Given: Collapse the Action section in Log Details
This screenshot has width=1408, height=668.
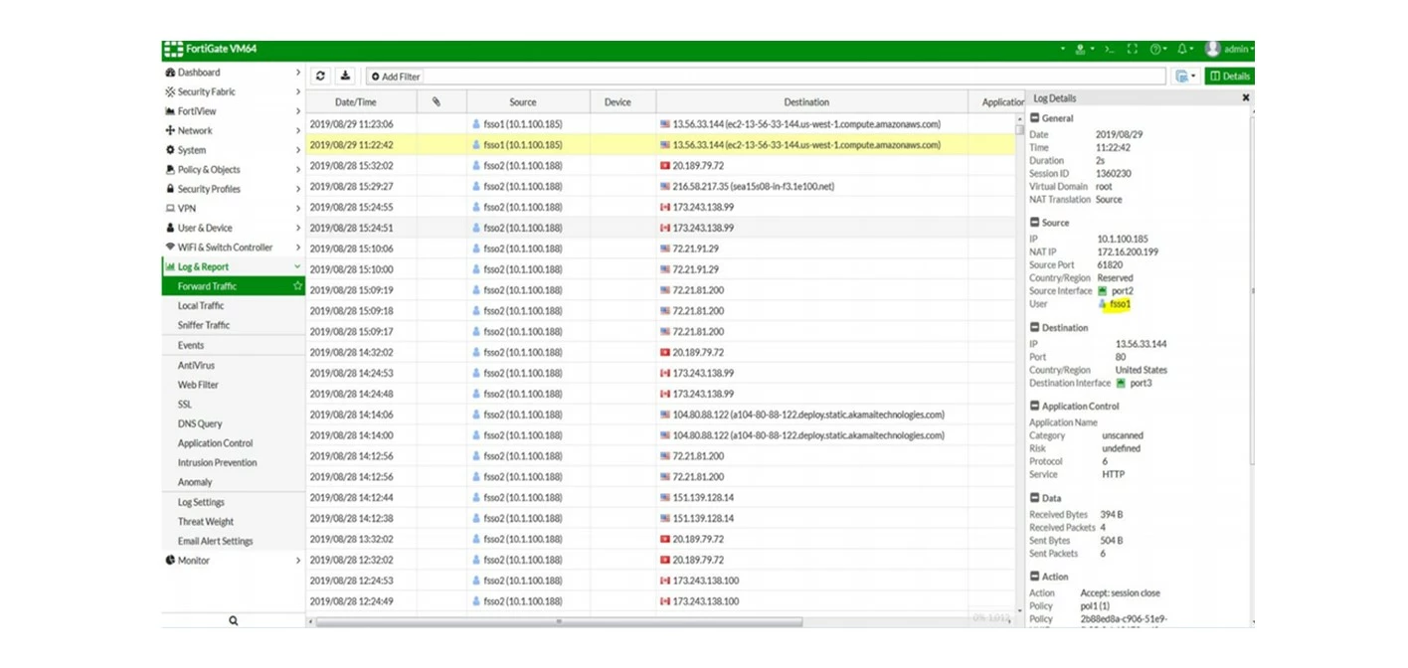Looking at the screenshot, I should [x=1034, y=577].
